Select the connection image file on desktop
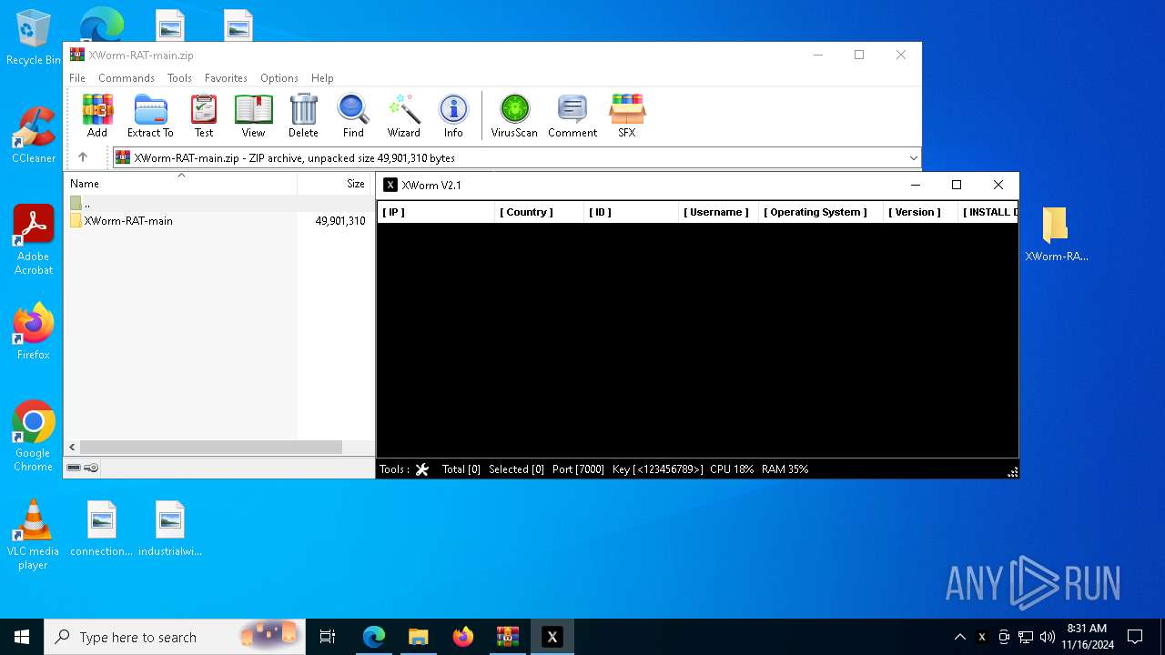The width and height of the screenshot is (1165, 655). [102, 529]
